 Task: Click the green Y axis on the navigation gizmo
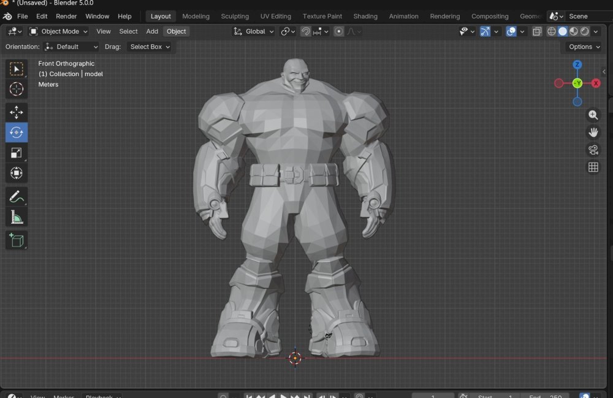577,83
